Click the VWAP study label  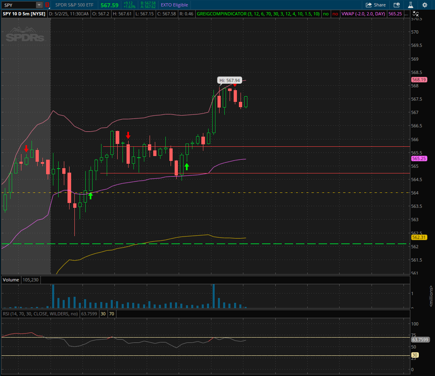tap(363, 14)
